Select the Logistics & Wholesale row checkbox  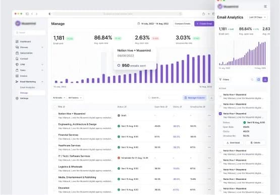point(54,169)
